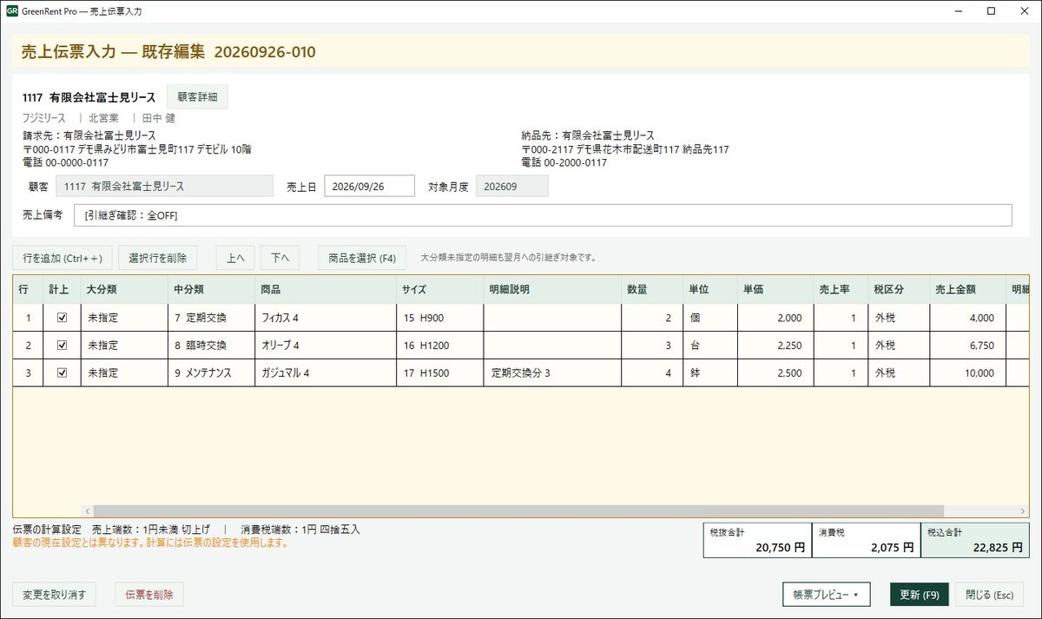Open the 税区分 cell in row 1

(899, 318)
